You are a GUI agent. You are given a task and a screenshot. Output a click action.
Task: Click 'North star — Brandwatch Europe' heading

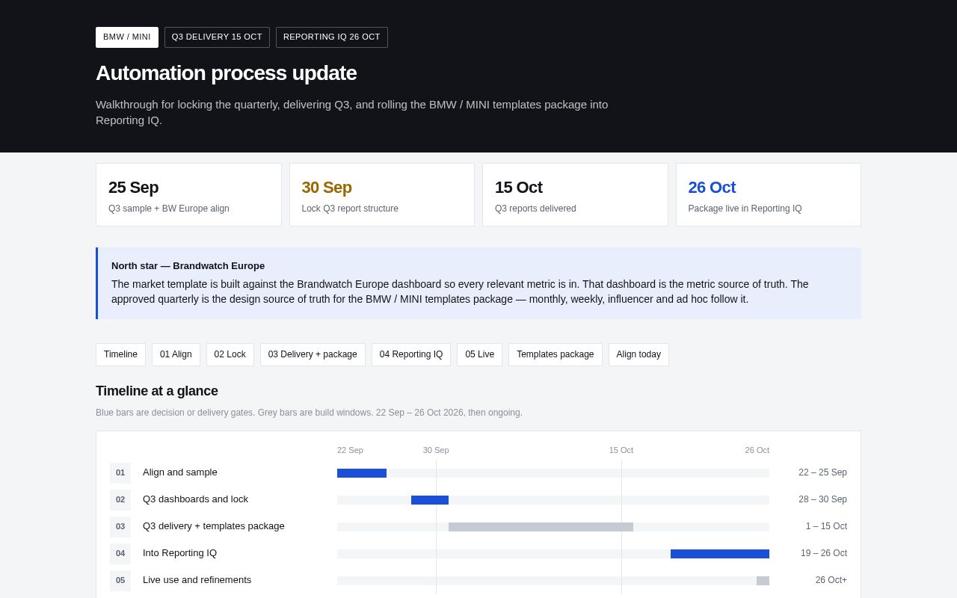tap(188, 266)
